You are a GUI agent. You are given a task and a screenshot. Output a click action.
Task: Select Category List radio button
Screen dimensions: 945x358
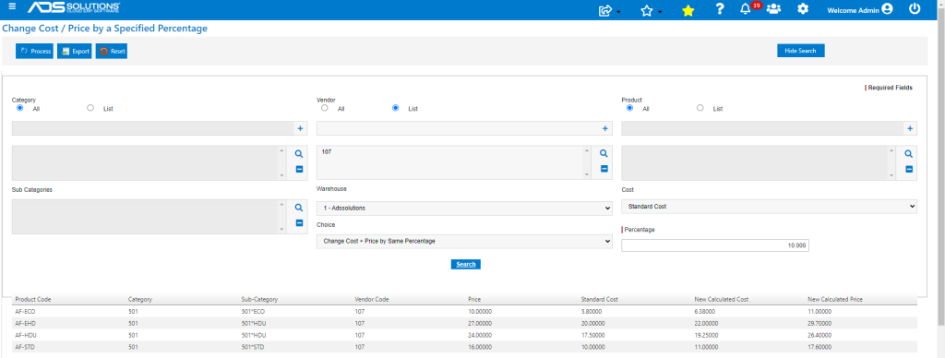click(90, 108)
